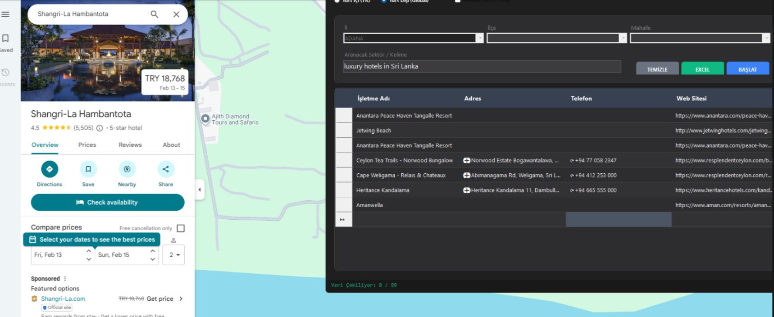
Task: Open rating info icon next to reviews
Action: coord(100,128)
